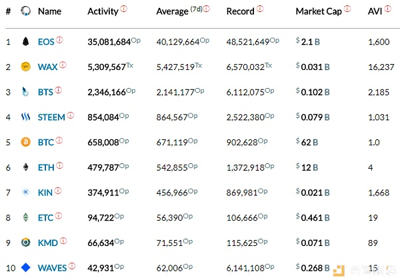Open the EOS name link

pos(46,41)
